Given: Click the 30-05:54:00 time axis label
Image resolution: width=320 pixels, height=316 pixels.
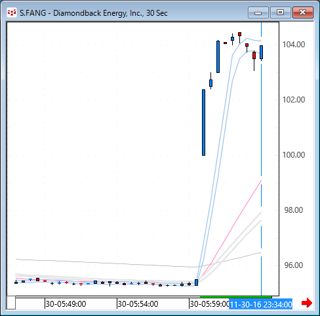Looking at the screenshot, I should tap(138, 304).
